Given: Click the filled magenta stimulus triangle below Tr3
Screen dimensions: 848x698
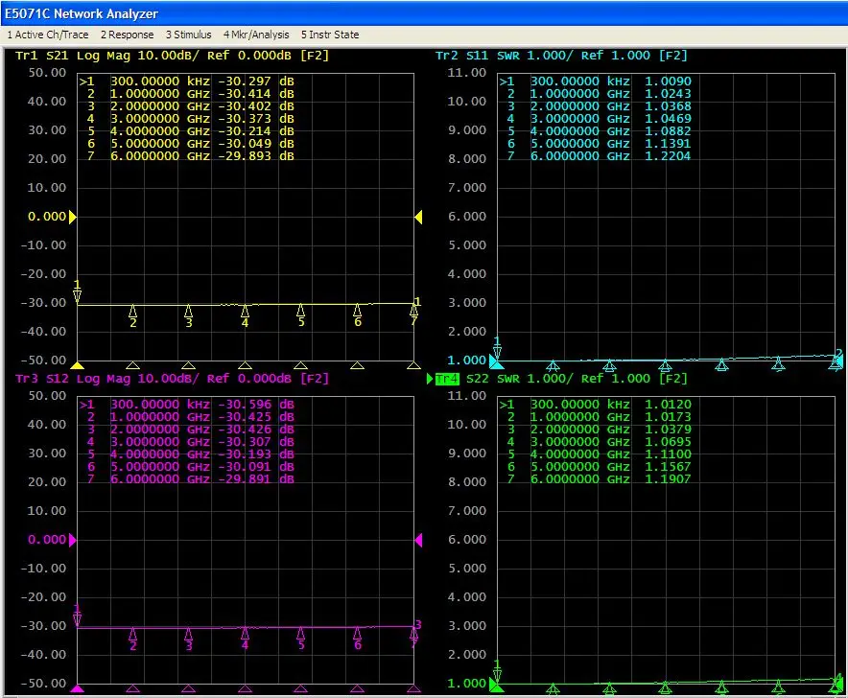Looking at the screenshot, I should click(x=78, y=688).
